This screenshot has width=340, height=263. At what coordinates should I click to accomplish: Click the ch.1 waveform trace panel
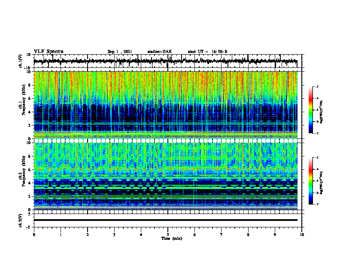pyautogui.click(x=168, y=61)
